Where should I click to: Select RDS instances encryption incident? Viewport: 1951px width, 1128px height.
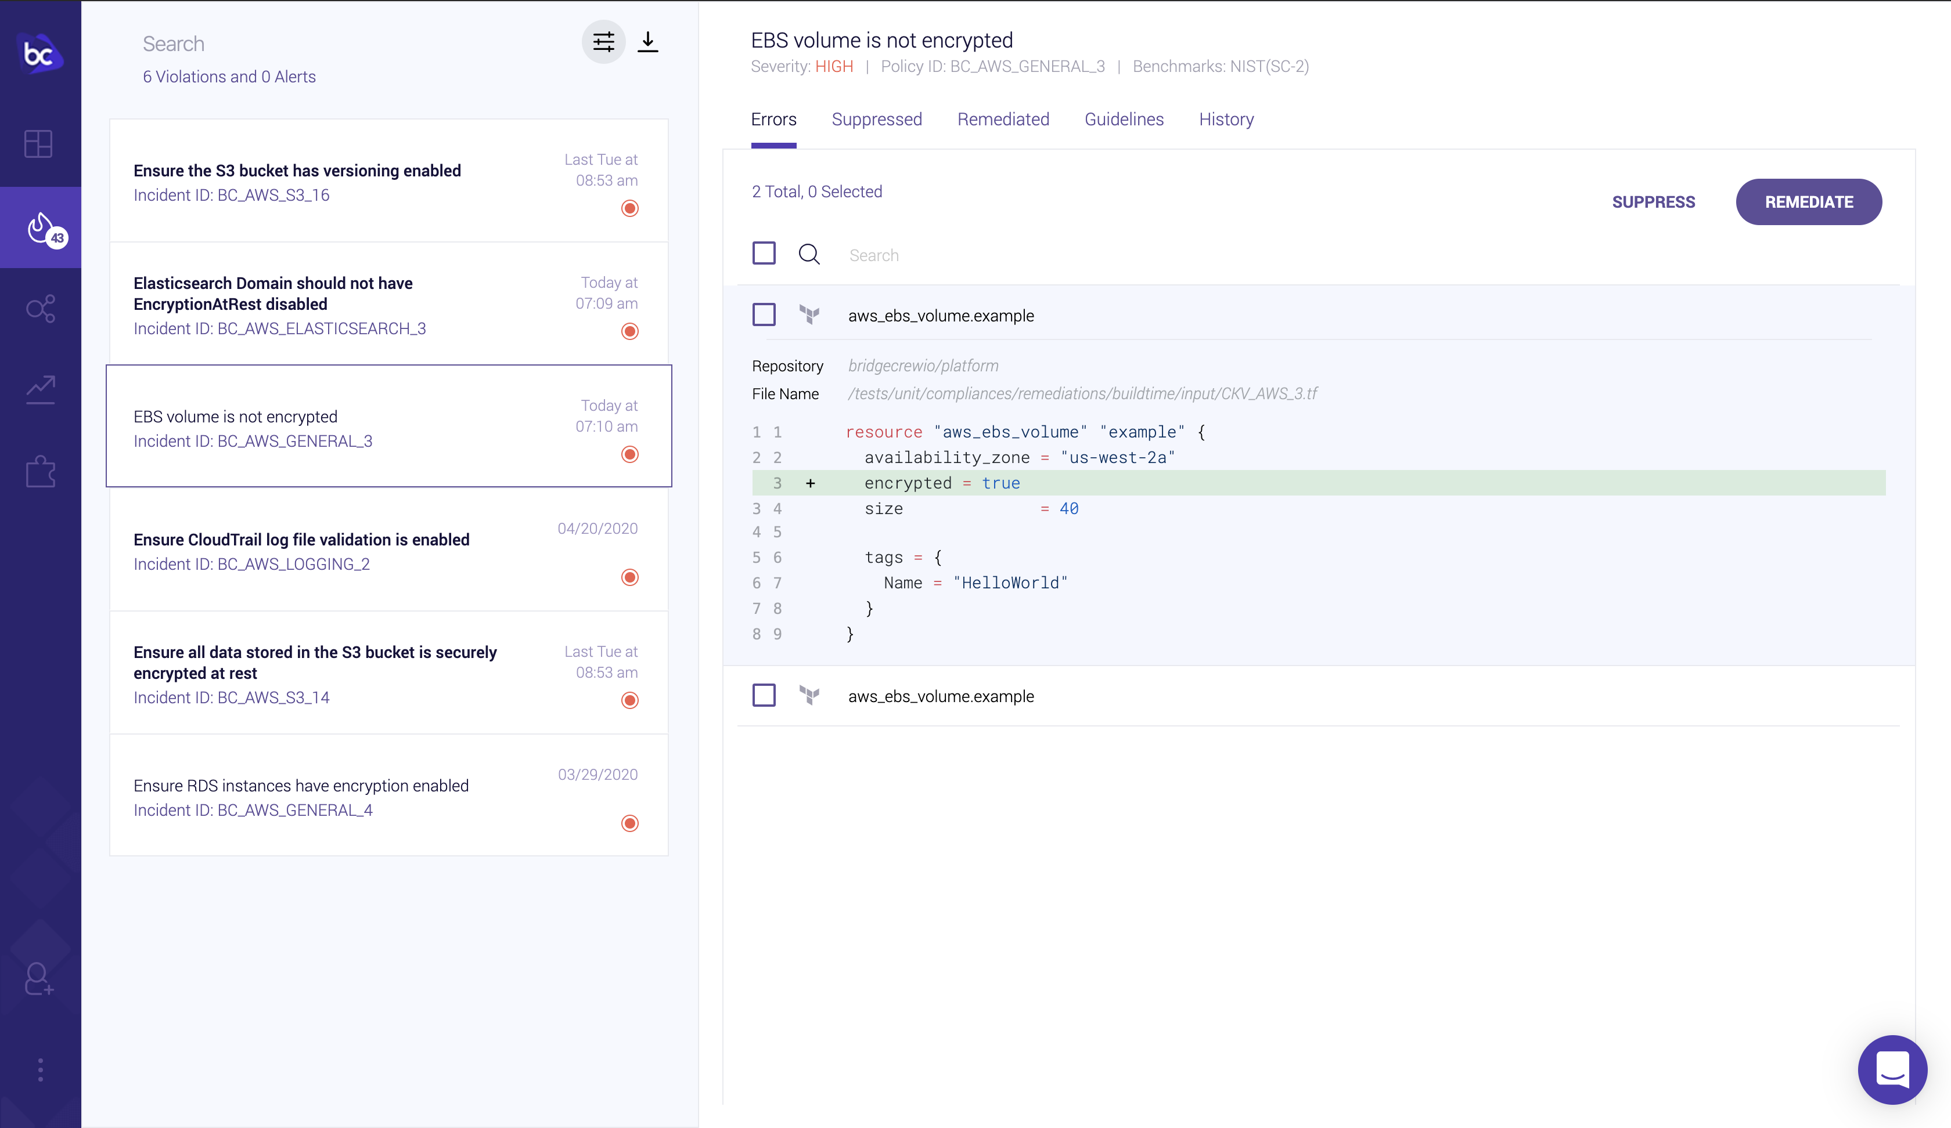click(388, 796)
